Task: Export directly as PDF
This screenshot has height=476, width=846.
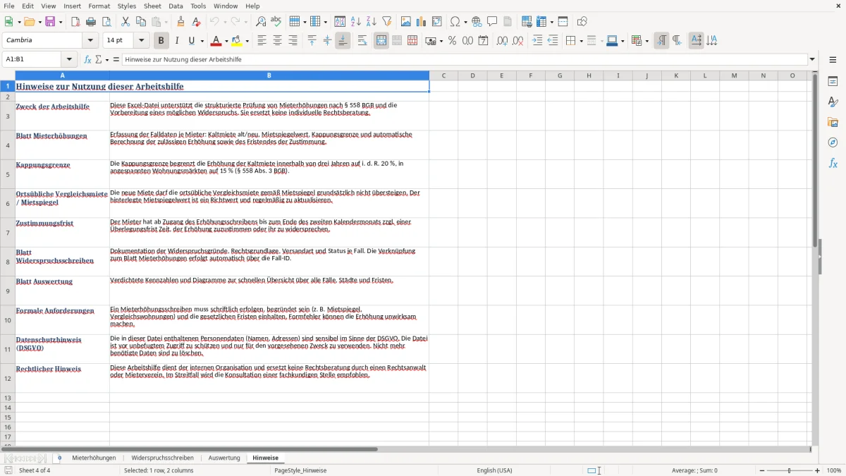Action: coord(75,22)
